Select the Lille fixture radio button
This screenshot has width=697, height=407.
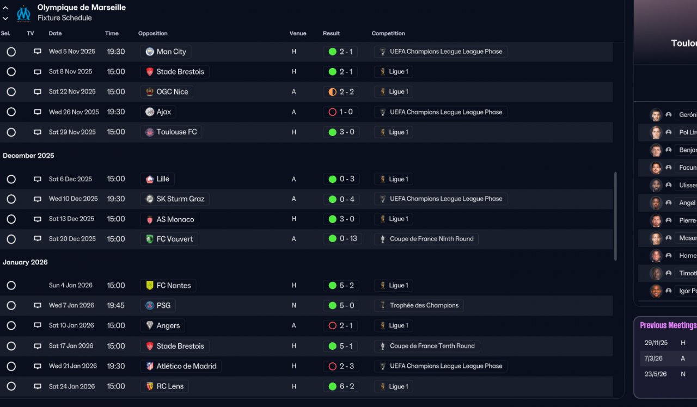coord(11,179)
